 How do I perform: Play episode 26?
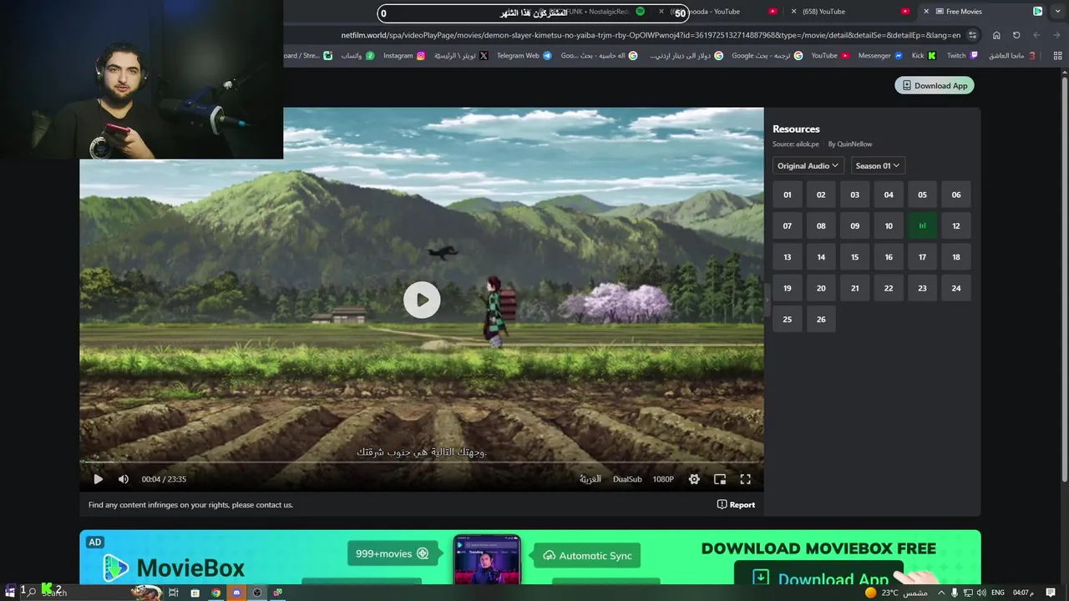tap(821, 319)
